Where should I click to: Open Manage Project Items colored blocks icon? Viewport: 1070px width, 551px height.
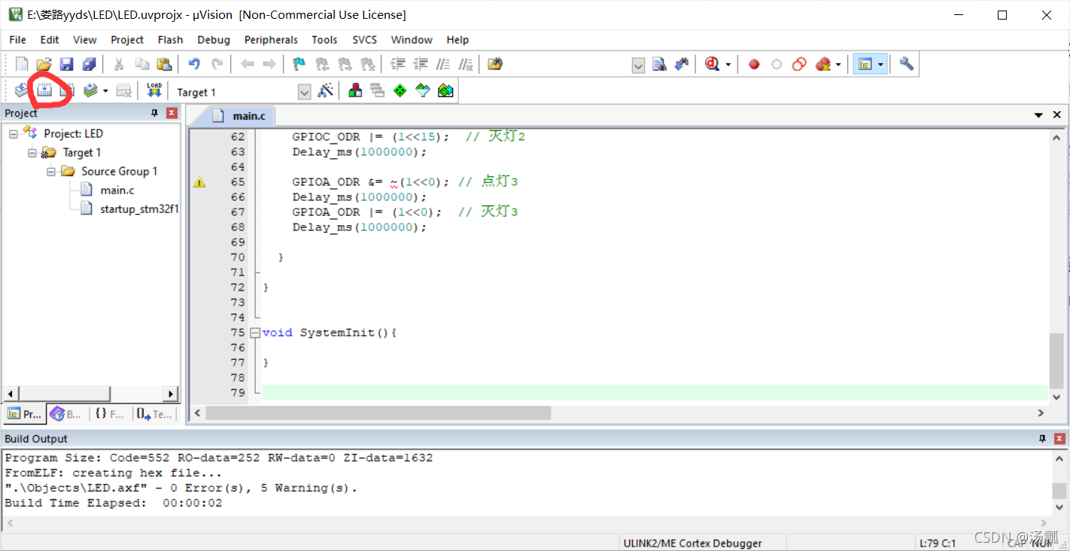(x=355, y=91)
